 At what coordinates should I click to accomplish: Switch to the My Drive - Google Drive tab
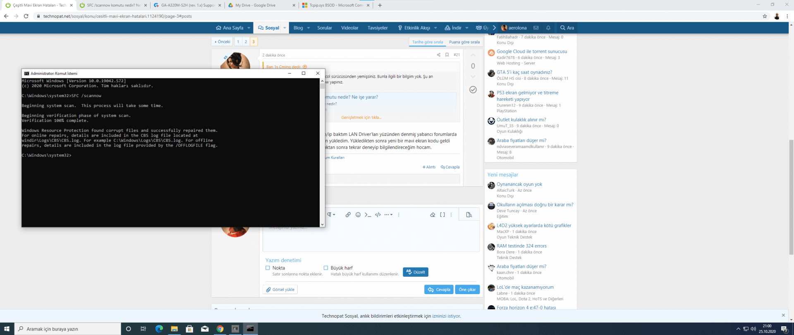point(262,5)
